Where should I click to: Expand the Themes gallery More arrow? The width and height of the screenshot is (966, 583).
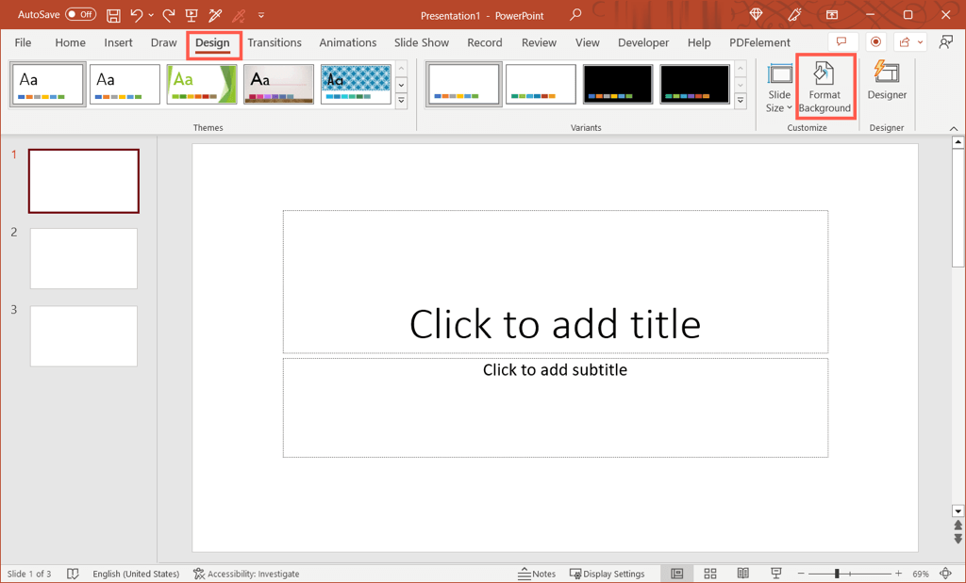tap(401, 101)
